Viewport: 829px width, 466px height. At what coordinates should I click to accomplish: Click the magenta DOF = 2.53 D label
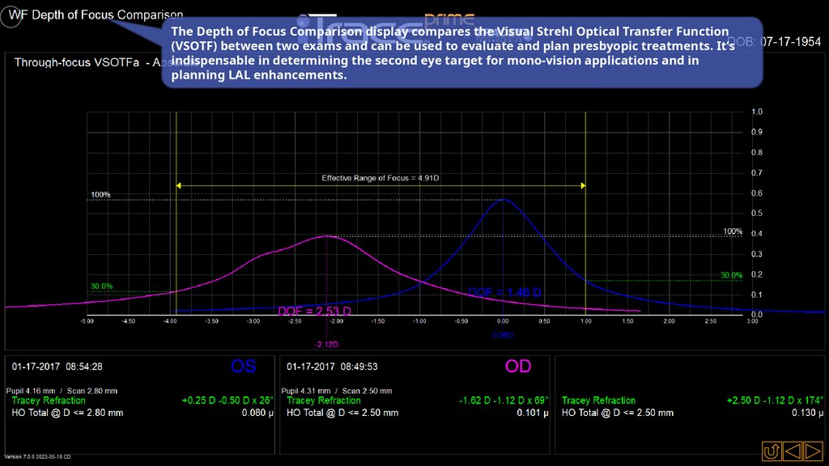pyautogui.click(x=314, y=311)
